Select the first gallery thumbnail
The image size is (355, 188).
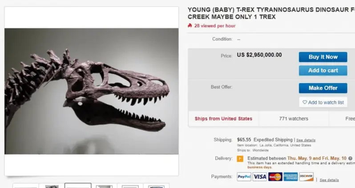pyautogui.click(x=25, y=186)
